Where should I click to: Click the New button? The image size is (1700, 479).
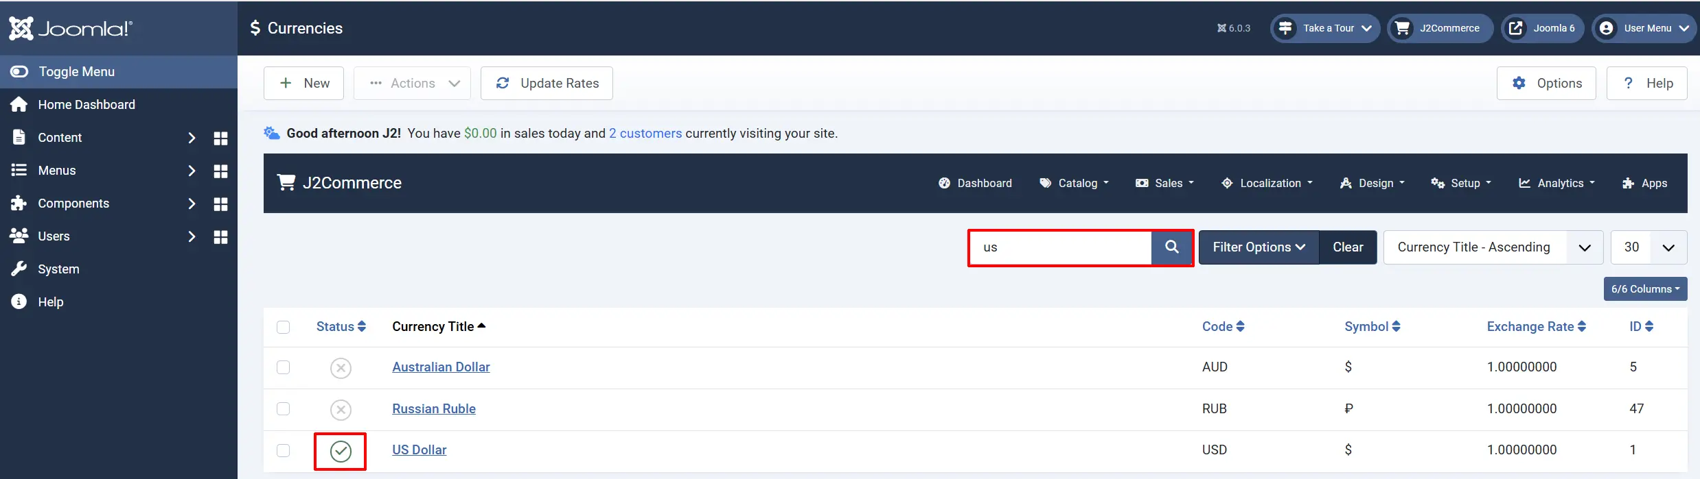[x=303, y=83]
